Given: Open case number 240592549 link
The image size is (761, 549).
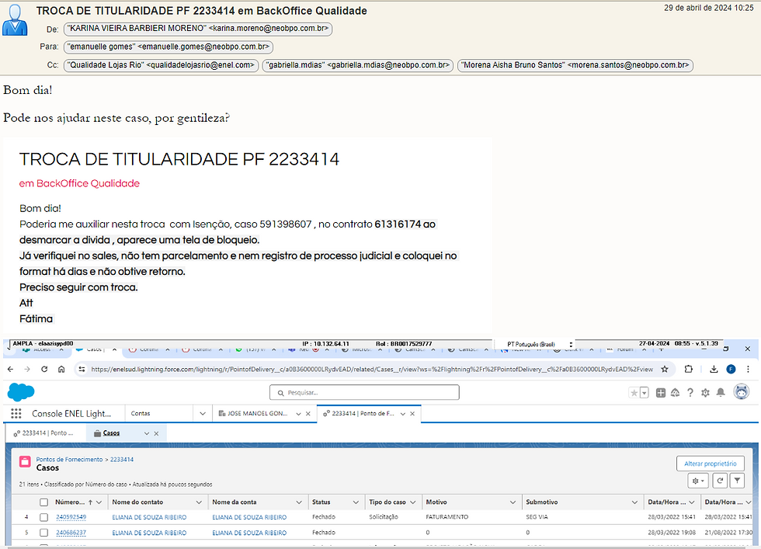Looking at the screenshot, I should [71, 517].
